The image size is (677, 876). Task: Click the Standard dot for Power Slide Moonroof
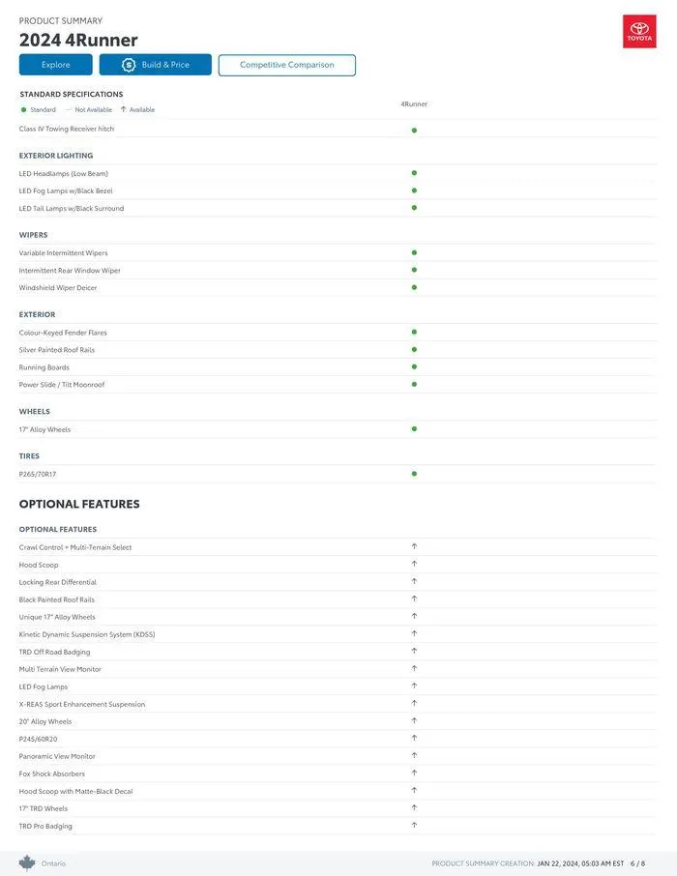(414, 384)
